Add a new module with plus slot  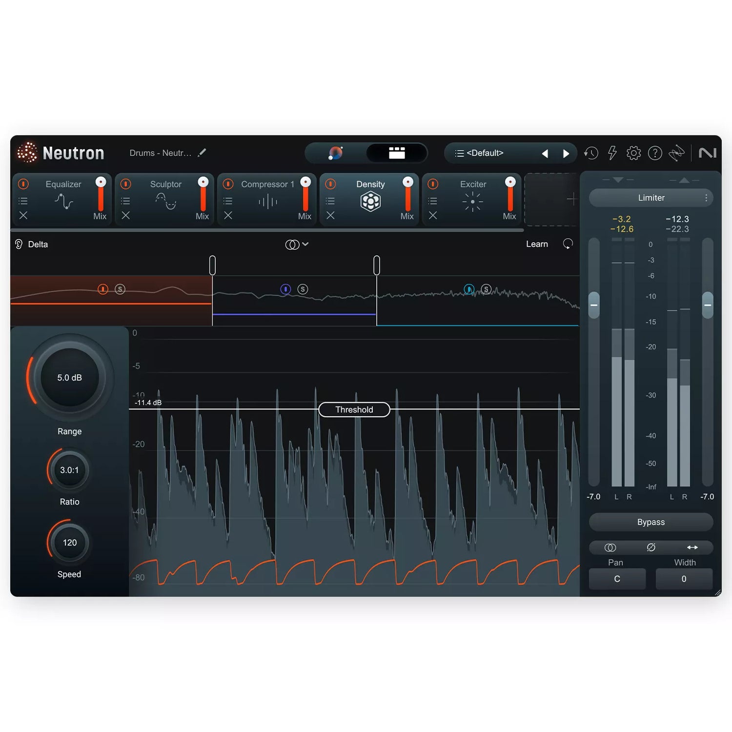pyautogui.click(x=571, y=199)
